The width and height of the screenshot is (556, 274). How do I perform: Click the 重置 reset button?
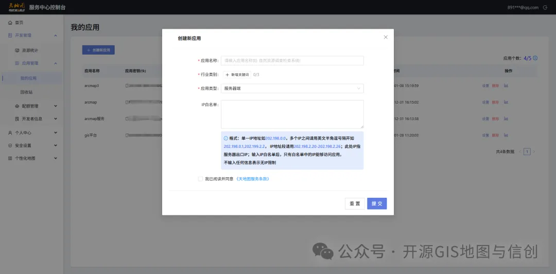point(355,203)
